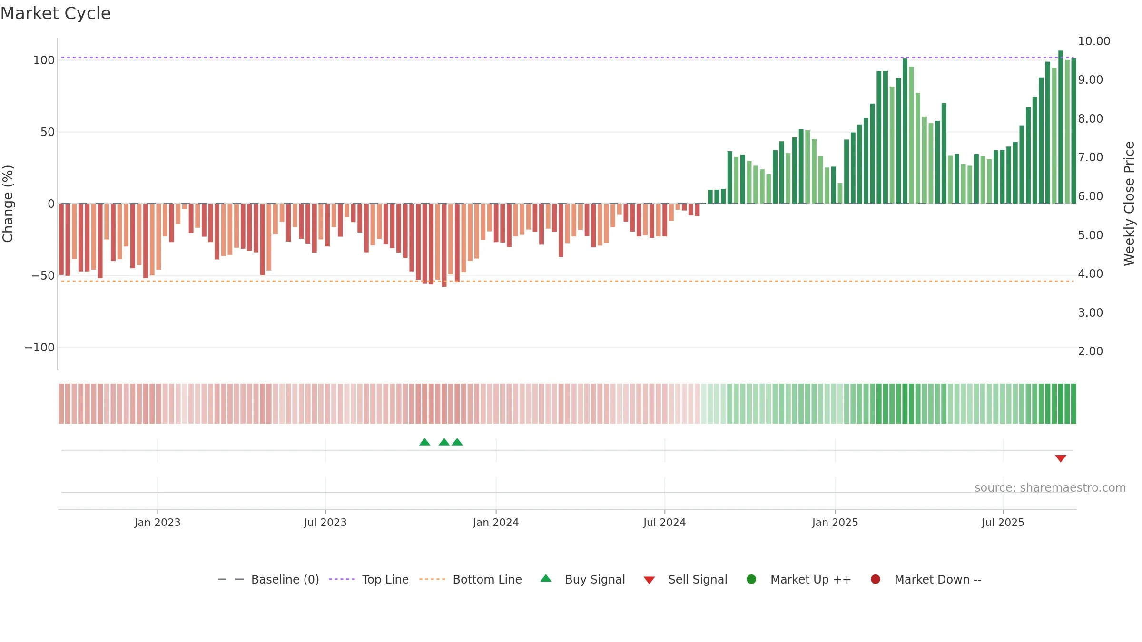Click the 8.00 price tick on right axis

pyautogui.click(x=1091, y=119)
